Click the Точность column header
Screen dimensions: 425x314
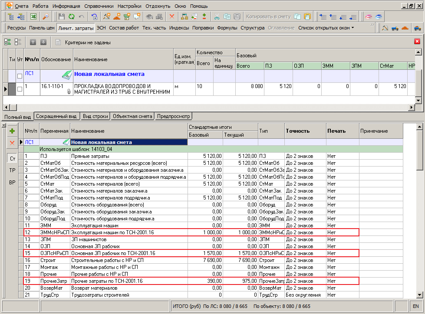pos(306,131)
